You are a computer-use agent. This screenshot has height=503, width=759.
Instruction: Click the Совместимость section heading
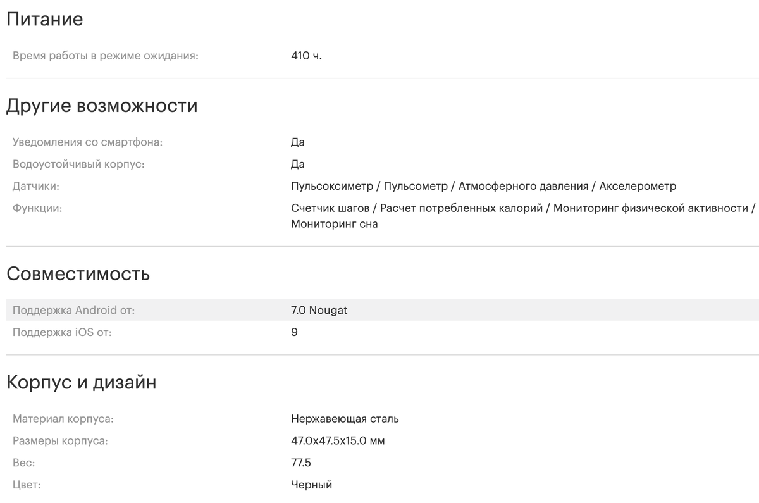coord(78,274)
